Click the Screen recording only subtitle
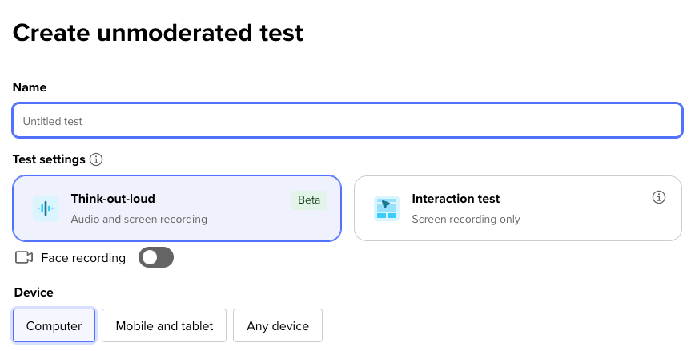 click(x=466, y=219)
